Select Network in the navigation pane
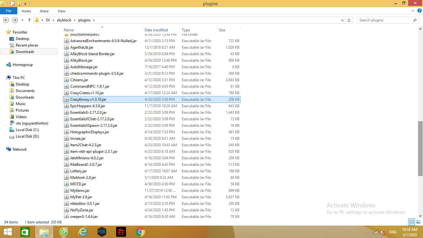 coord(20,149)
